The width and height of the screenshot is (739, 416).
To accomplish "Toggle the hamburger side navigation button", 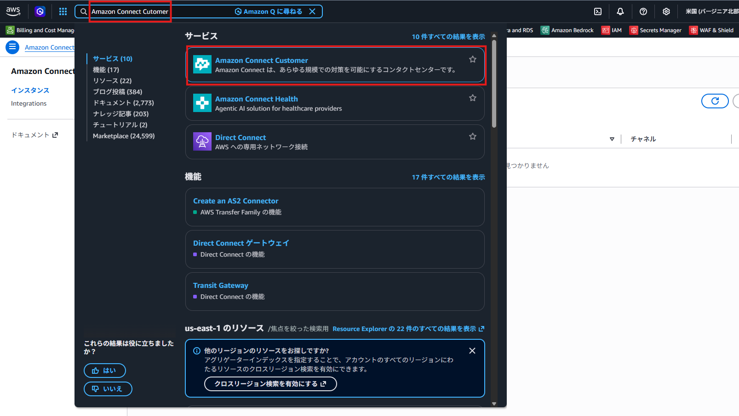I will (12, 47).
